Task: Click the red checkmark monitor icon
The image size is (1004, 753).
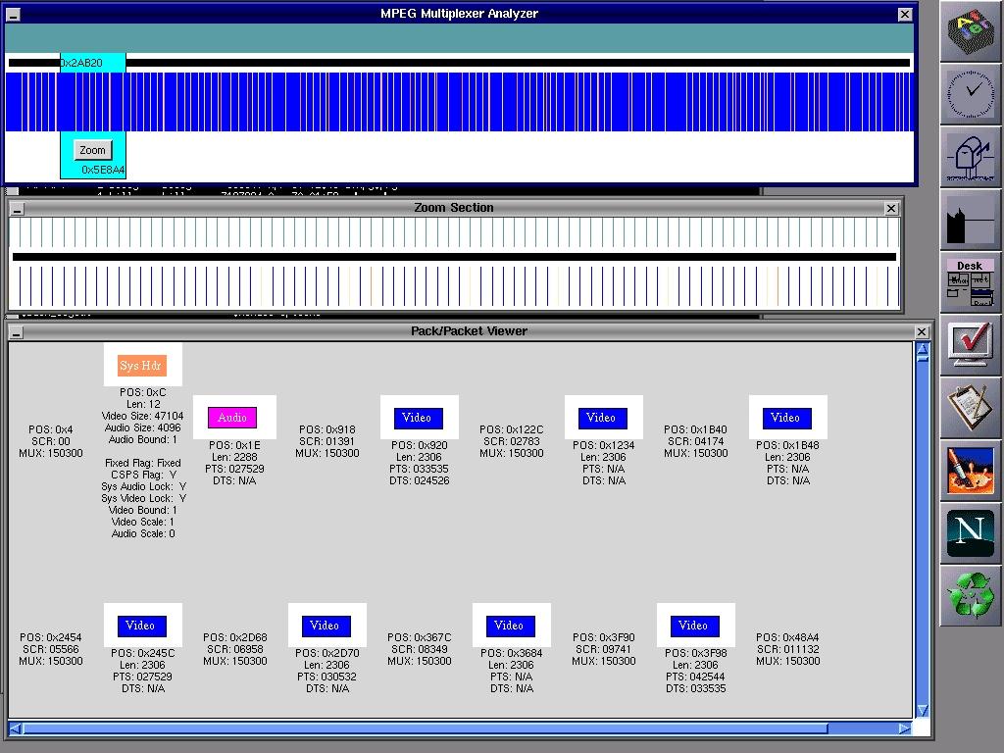Action: tap(972, 344)
